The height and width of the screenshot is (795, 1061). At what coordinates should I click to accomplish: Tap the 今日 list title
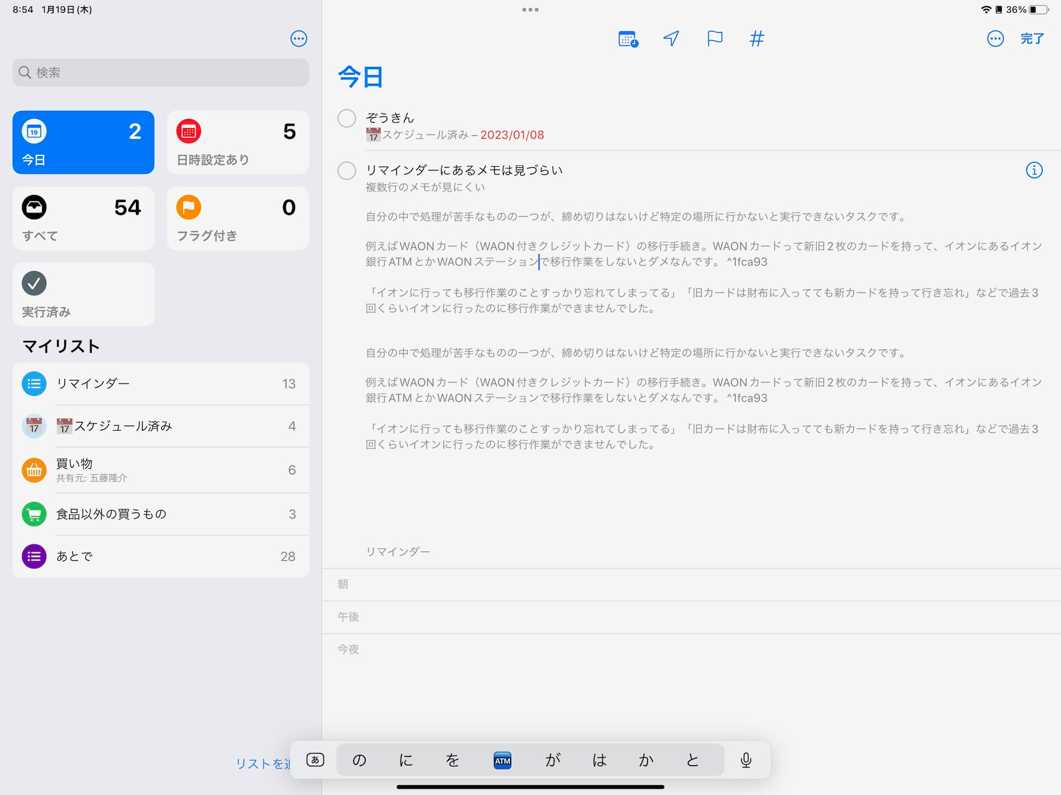(x=360, y=76)
